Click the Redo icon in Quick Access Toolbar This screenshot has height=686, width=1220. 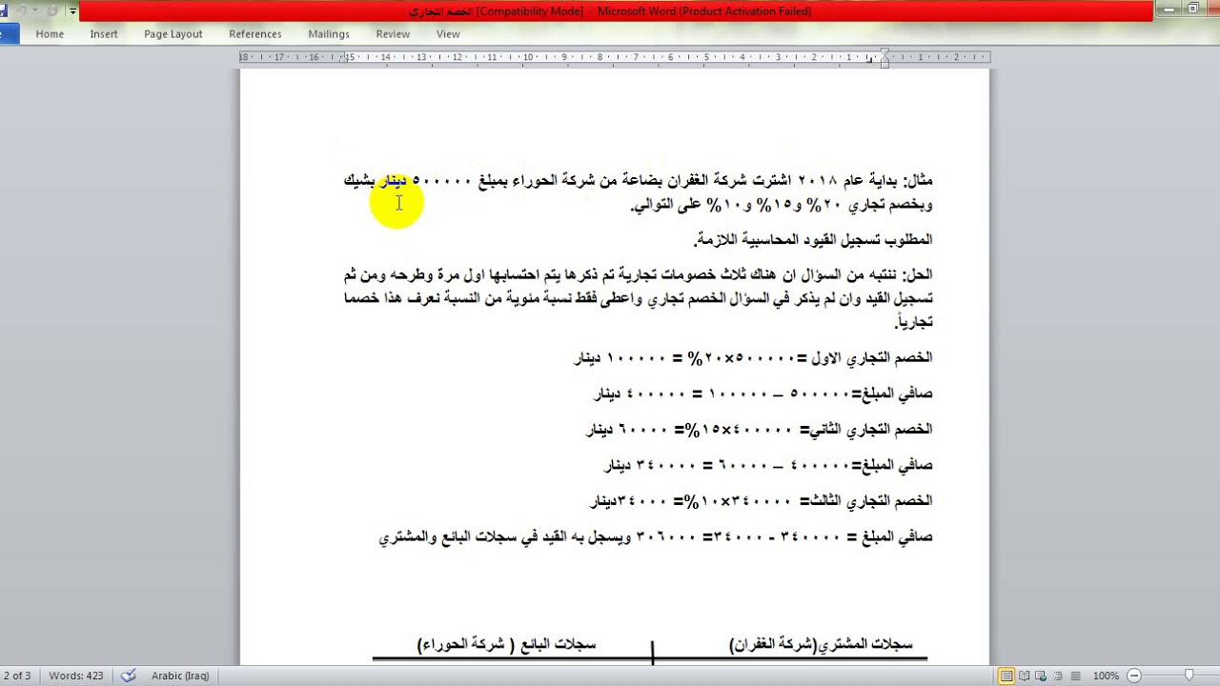[52, 10]
